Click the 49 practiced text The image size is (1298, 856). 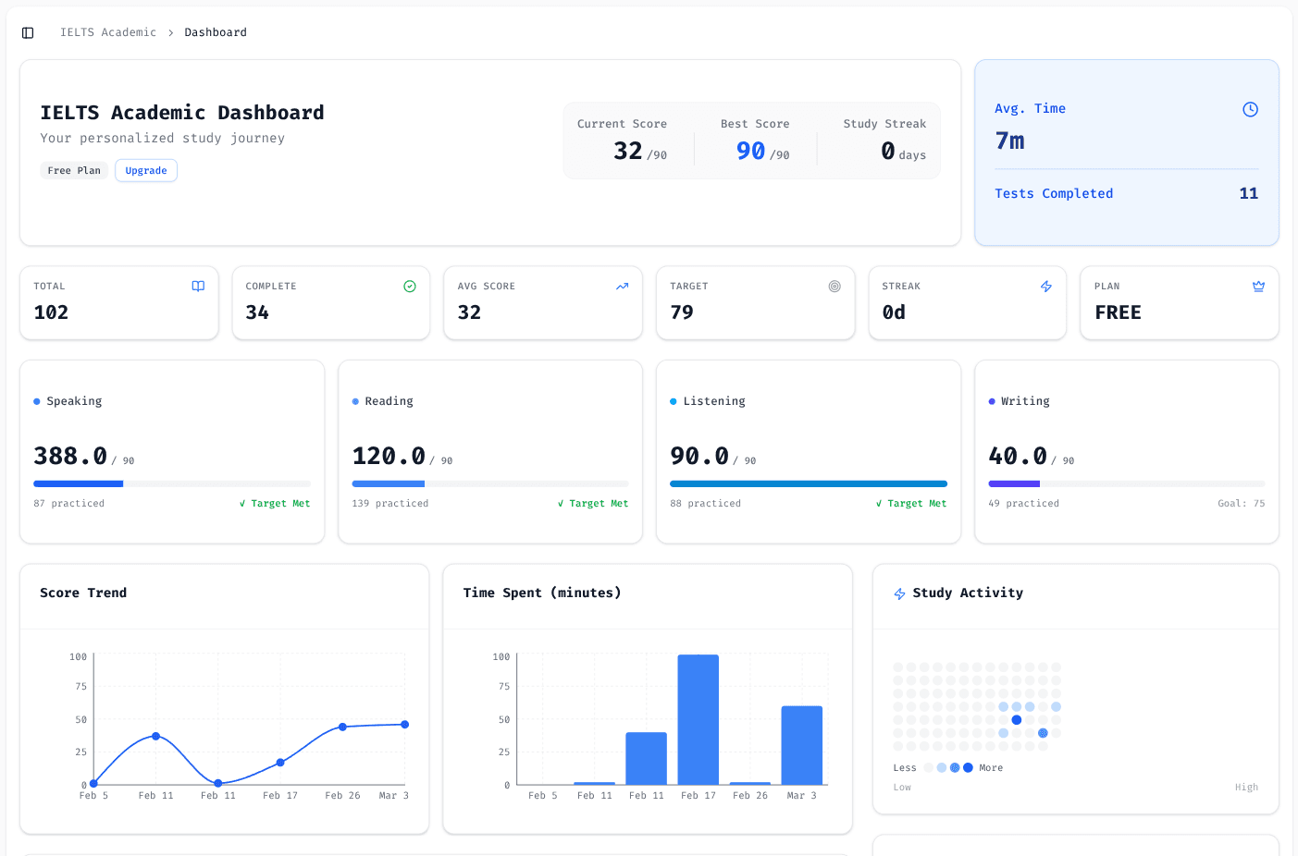pos(1023,504)
